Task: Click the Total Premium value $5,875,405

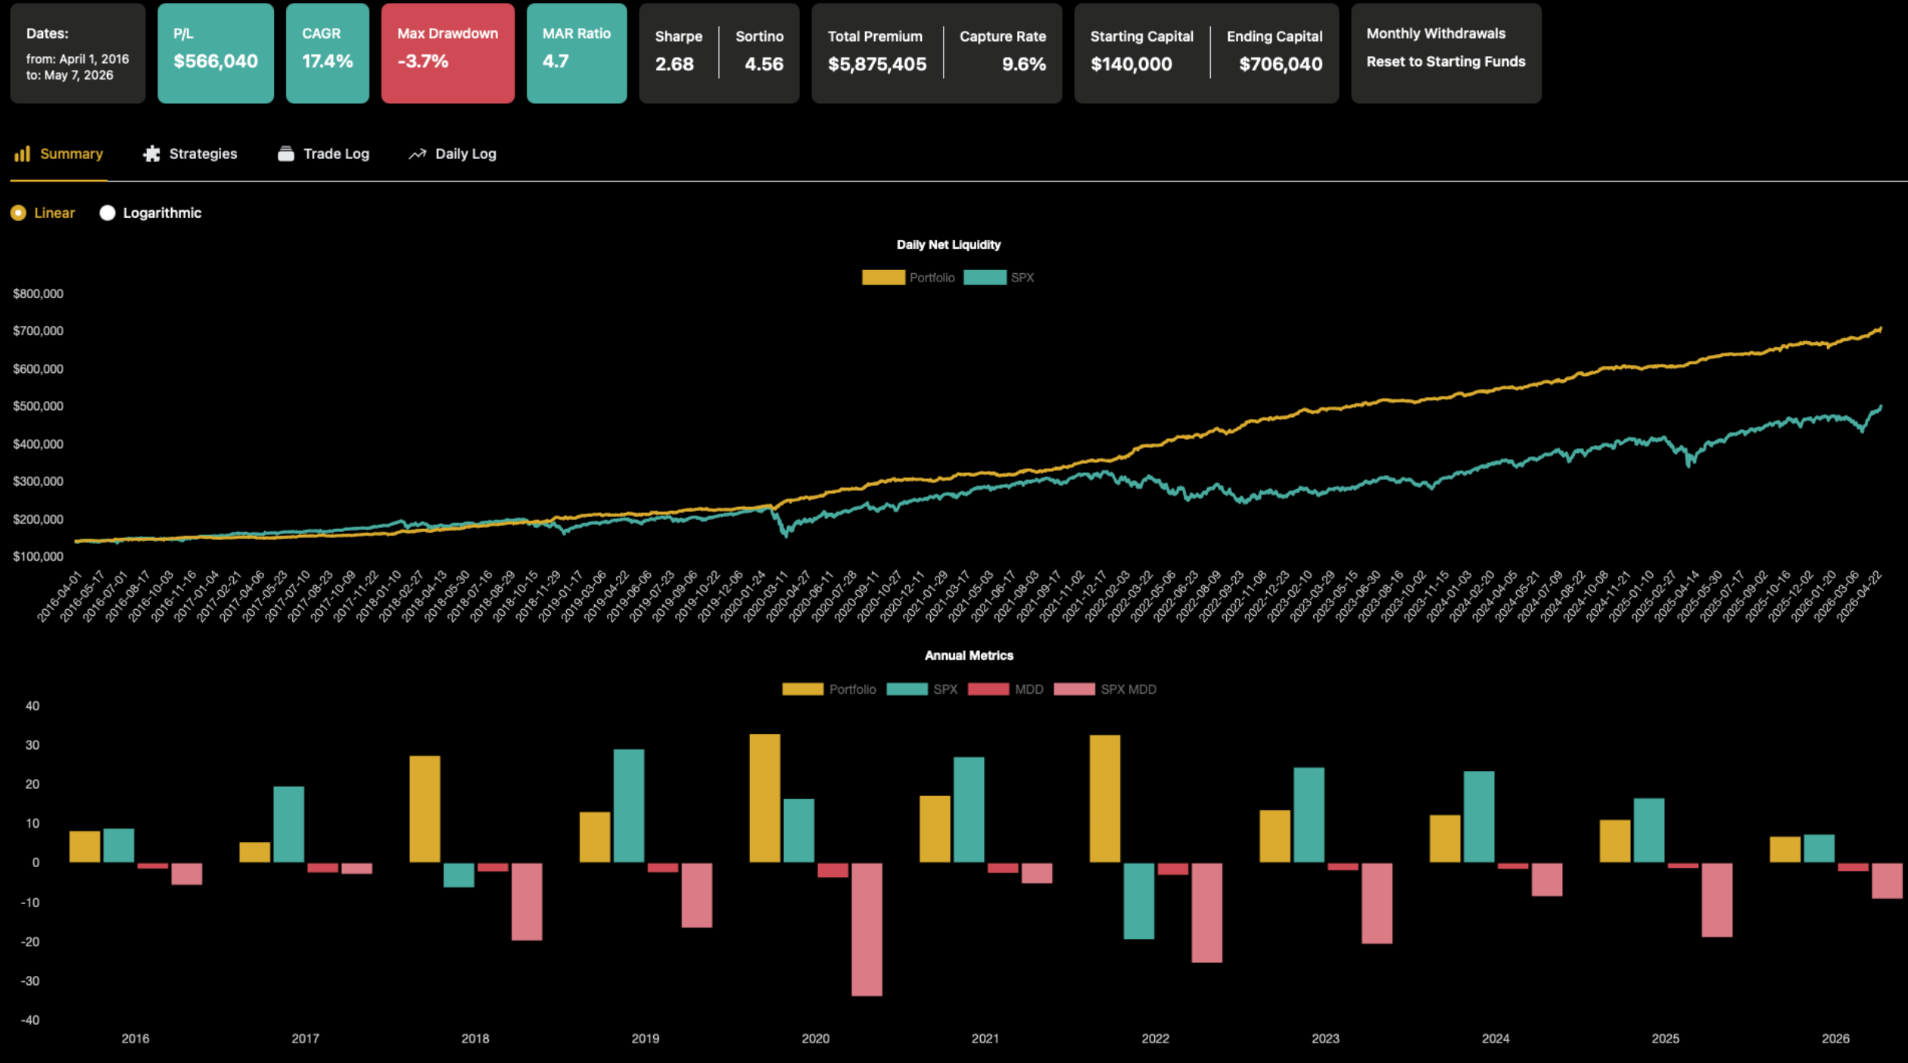Action: 877,64
